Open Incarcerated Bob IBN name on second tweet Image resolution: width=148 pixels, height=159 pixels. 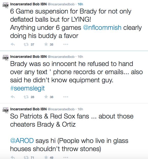tap(28, 57)
